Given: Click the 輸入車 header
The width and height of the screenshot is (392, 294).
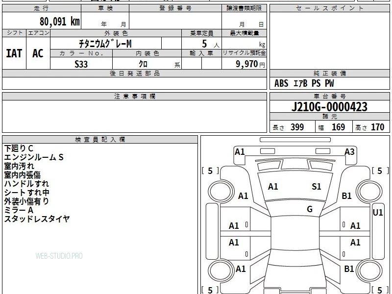Looking at the screenshot, I should 201,53.
